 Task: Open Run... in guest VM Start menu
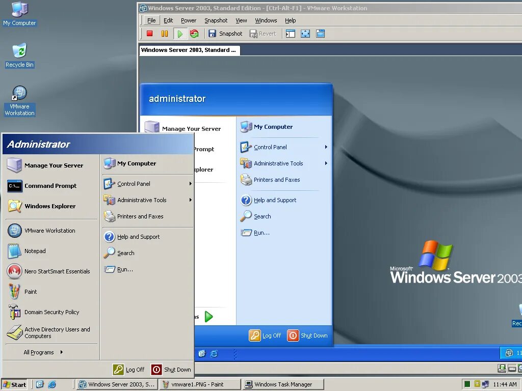pyautogui.click(x=283, y=233)
